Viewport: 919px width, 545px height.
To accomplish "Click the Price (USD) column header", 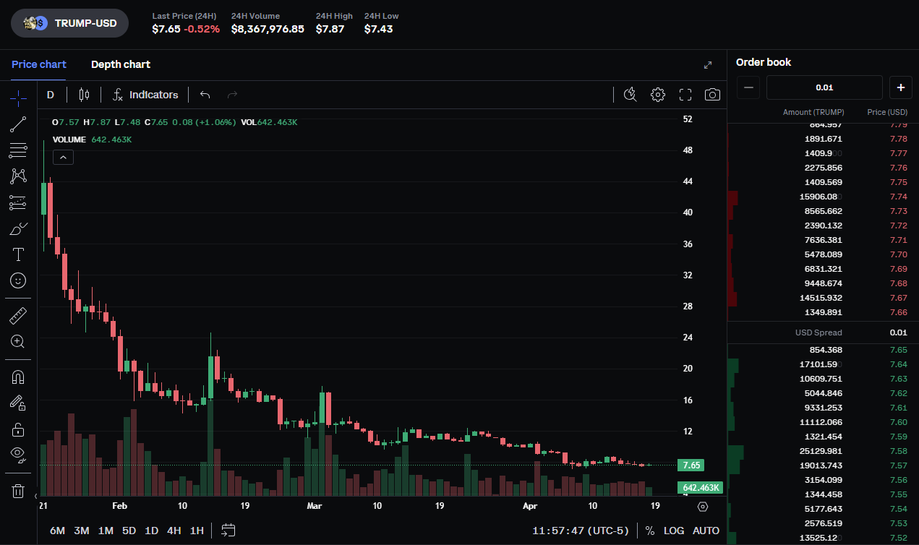I will (x=887, y=112).
